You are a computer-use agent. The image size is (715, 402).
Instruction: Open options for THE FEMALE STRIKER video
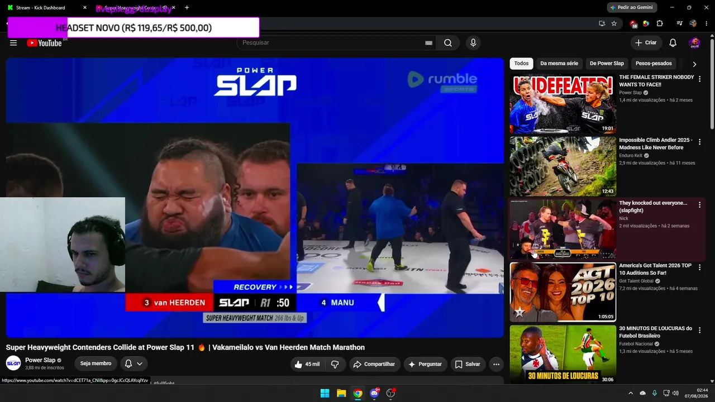click(699, 79)
